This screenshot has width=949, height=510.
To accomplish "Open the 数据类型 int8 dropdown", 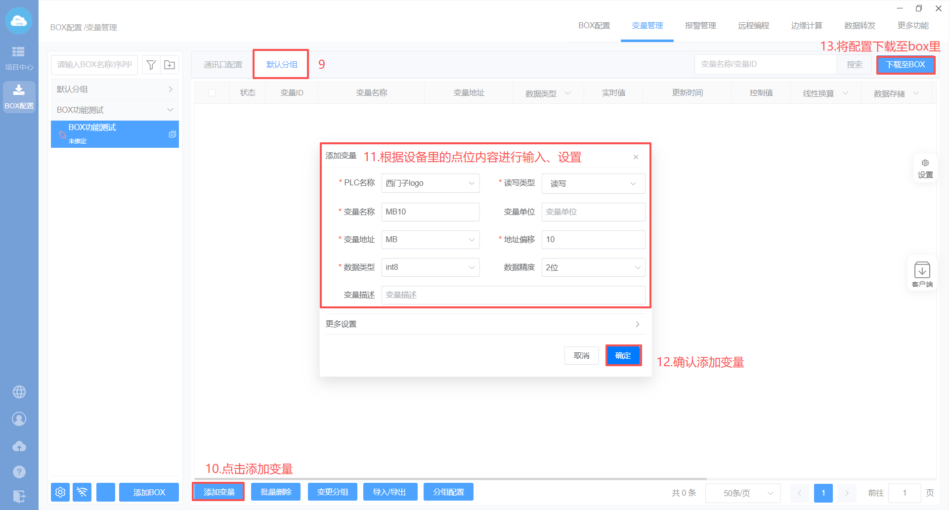I will [430, 267].
